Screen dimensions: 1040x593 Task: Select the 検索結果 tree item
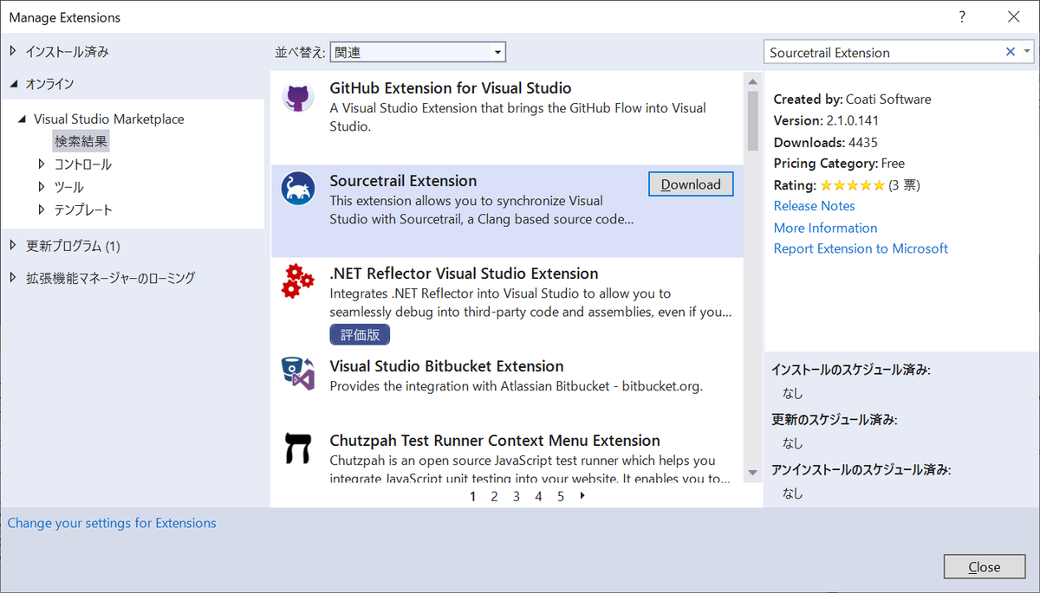pyautogui.click(x=81, y=141)
